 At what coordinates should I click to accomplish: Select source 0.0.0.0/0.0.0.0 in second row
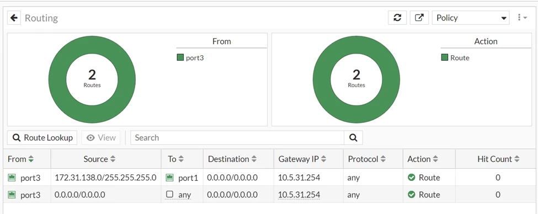pos(79,195)
